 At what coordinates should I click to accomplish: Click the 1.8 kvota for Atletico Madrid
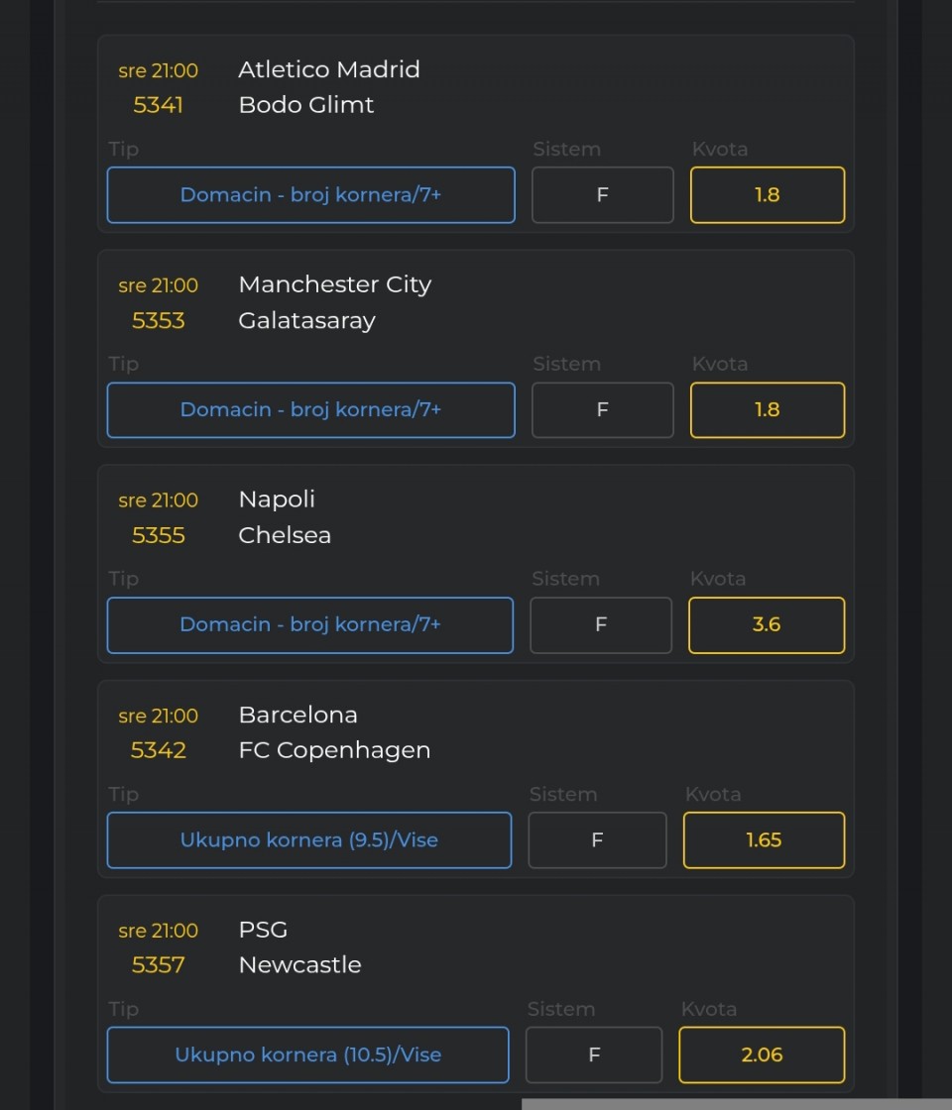(767, 195)
